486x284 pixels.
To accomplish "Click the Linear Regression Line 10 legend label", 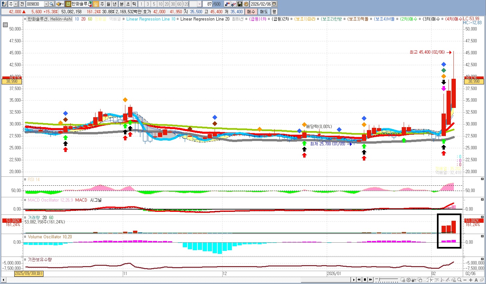I will 151,19.
